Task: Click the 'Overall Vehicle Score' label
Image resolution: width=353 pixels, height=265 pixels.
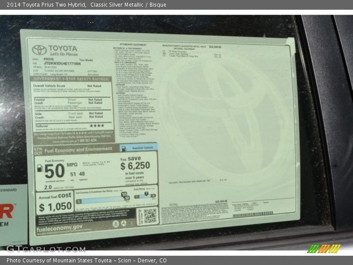Action: pyautogui.click(x=49, y=86)
